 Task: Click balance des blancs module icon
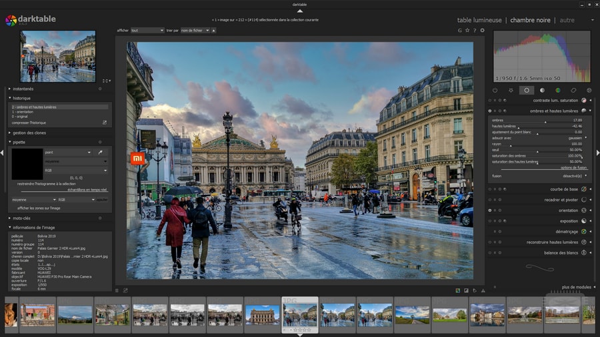click(x=583, y=252)
